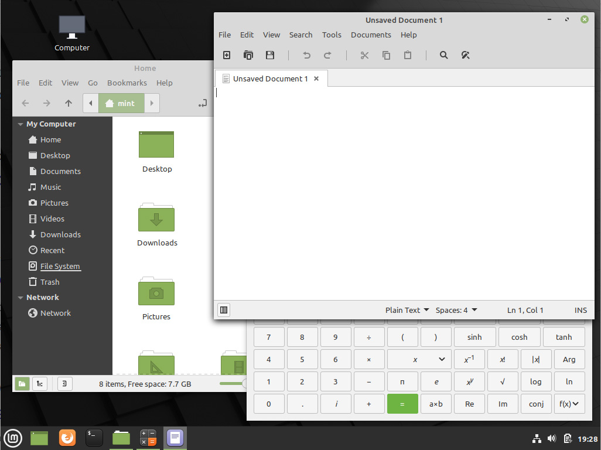
Task: Show places sidebar in file manager status bar
Action: point(22,384)
